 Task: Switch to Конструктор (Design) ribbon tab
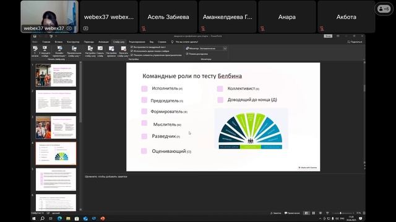73,42
